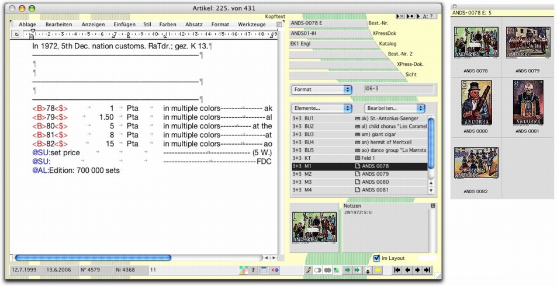This screenshot has width=557, height=286.
Task: Expand the Bearbeiten... dropdown in the side panel
Action: [x=395, y=108]
